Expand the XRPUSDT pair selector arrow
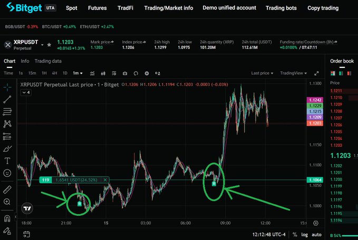The height and width of the screenshot is (240, 358). [x=42, y=45]
